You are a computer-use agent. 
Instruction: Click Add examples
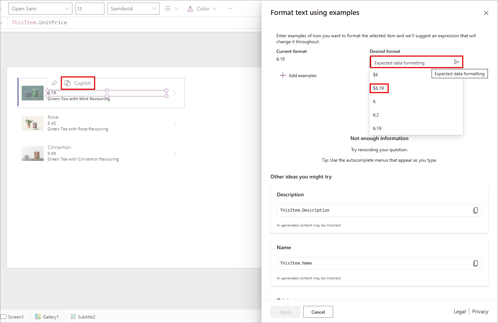point(298,76)
